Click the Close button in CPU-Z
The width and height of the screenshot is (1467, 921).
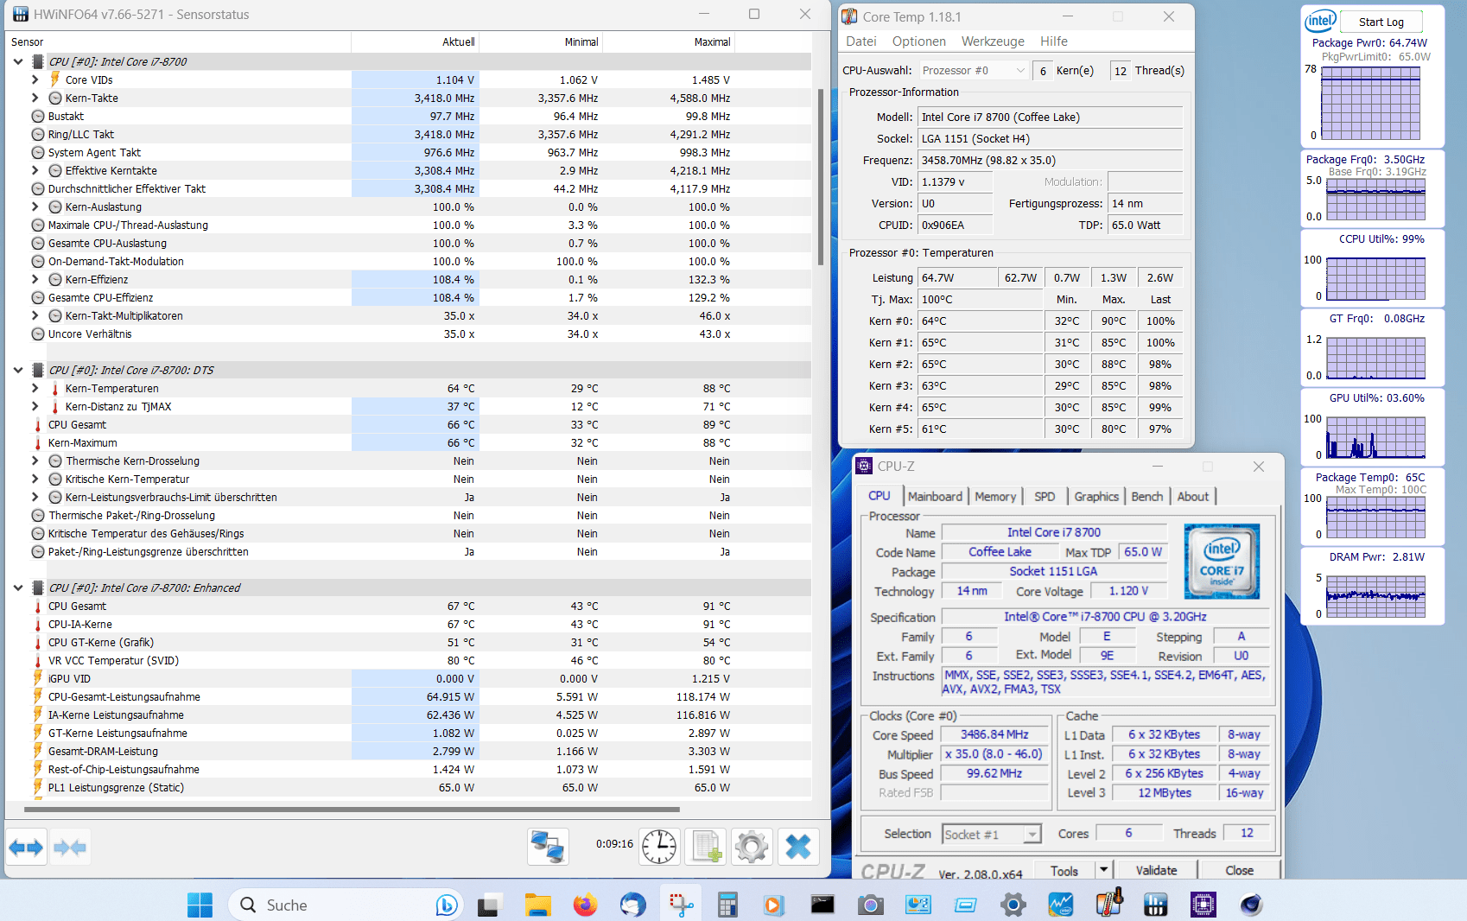pyautogui.click(x=1239, y=870)
